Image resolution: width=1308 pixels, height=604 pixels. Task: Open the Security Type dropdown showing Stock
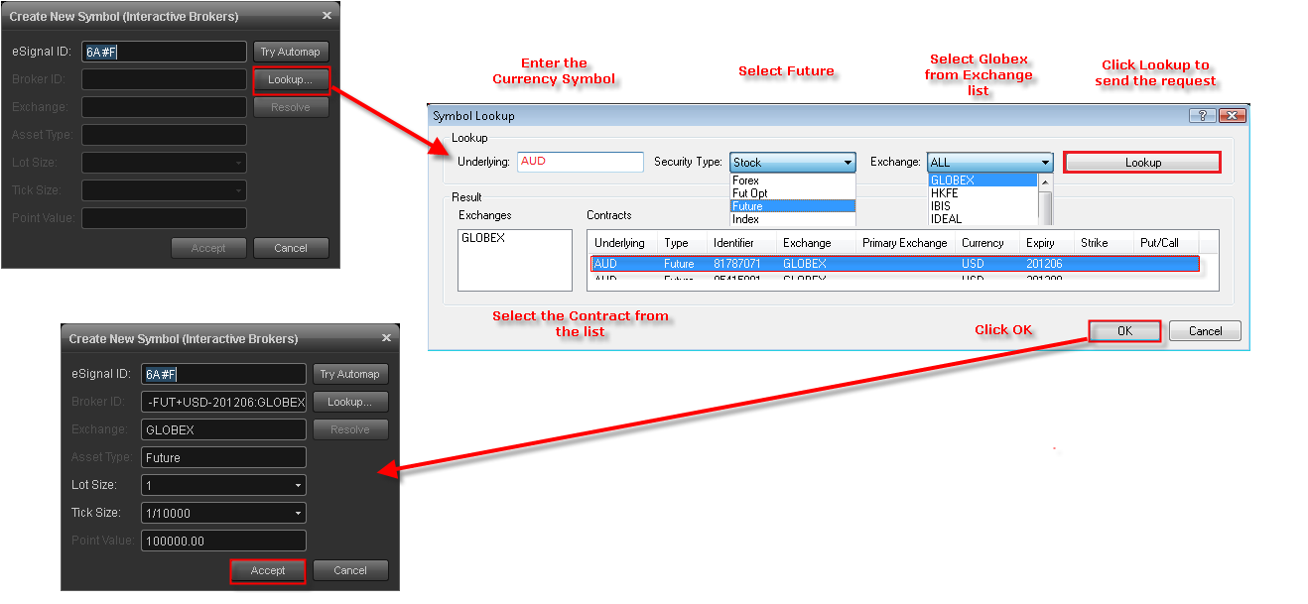(792, 163)
